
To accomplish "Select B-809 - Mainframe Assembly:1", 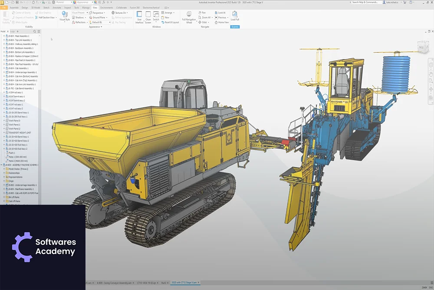I will point(21,189).
